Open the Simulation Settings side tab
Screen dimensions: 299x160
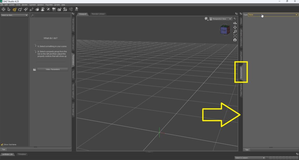(x=241, y=38)
